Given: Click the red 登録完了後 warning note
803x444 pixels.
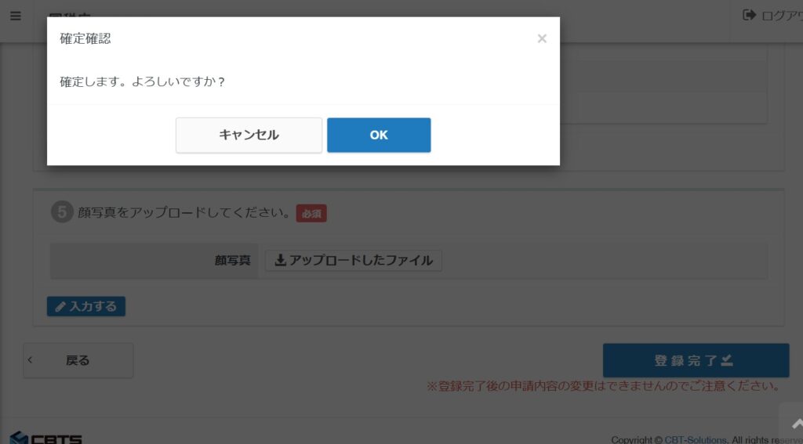Looking at the screenshot, I should (x=602, y=386).
